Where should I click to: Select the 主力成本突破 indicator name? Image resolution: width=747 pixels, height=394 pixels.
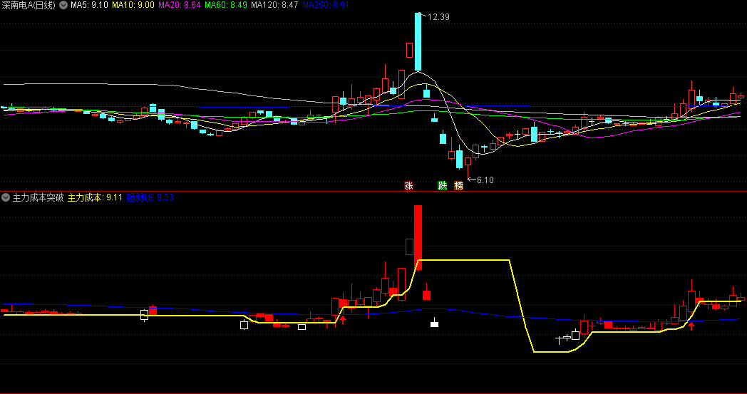tap(38, 197)
